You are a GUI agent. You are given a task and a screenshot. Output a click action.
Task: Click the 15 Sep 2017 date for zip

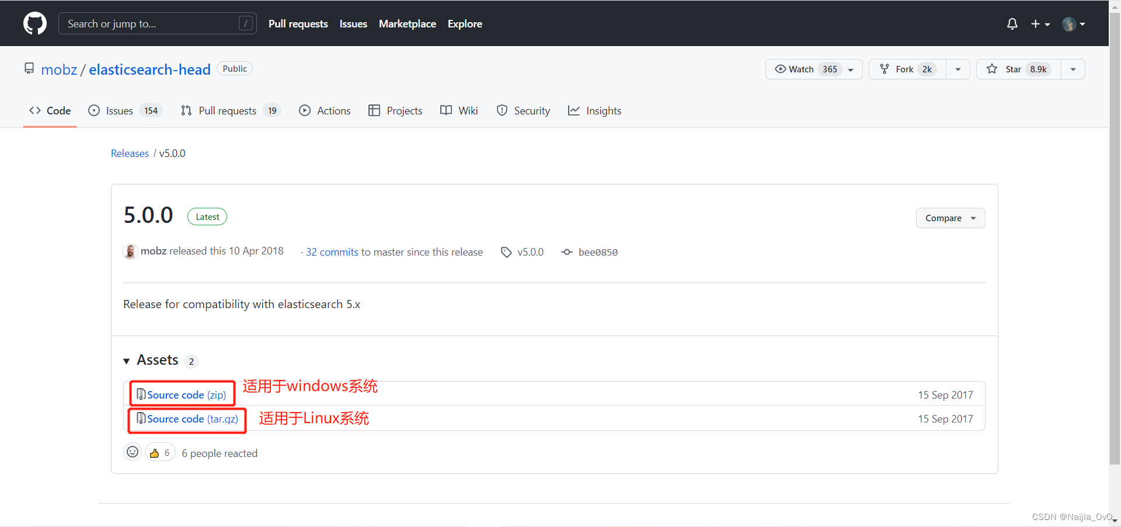click(945, 395)
